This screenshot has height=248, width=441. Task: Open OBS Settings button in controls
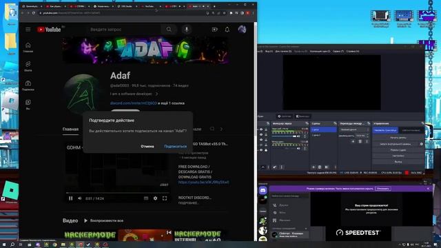pyautogui.click(x=398, y=156)
